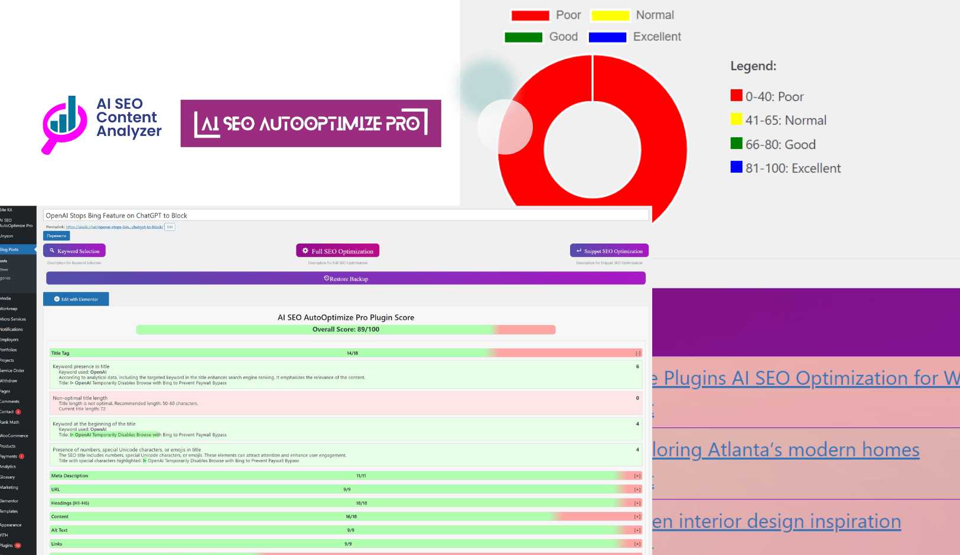Expand the URL score section
The image size is (960, 555).
pyautogui.click(x=637, y=489)
